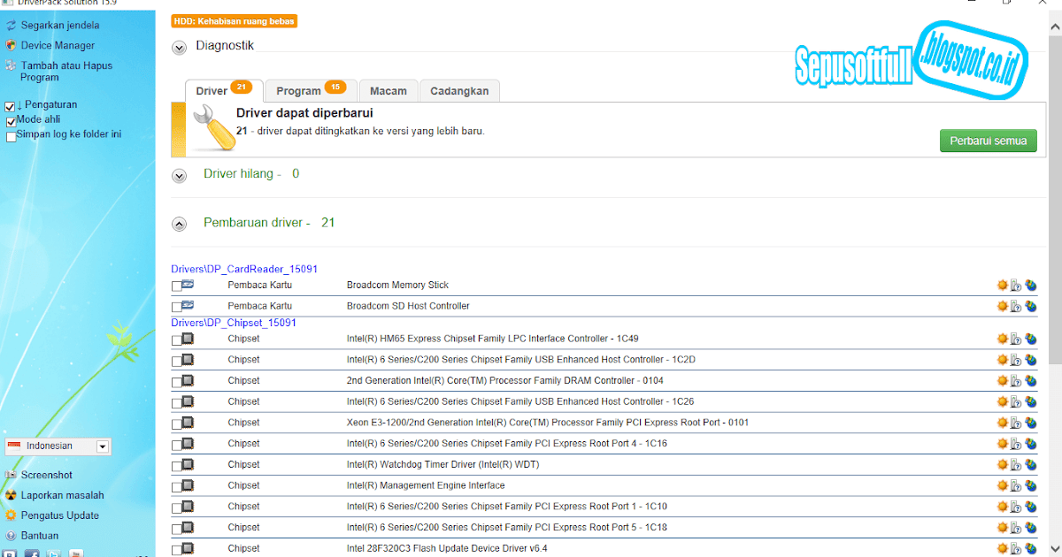
Task: Open Device Manager from the sidebar
Action: (58, 45)
